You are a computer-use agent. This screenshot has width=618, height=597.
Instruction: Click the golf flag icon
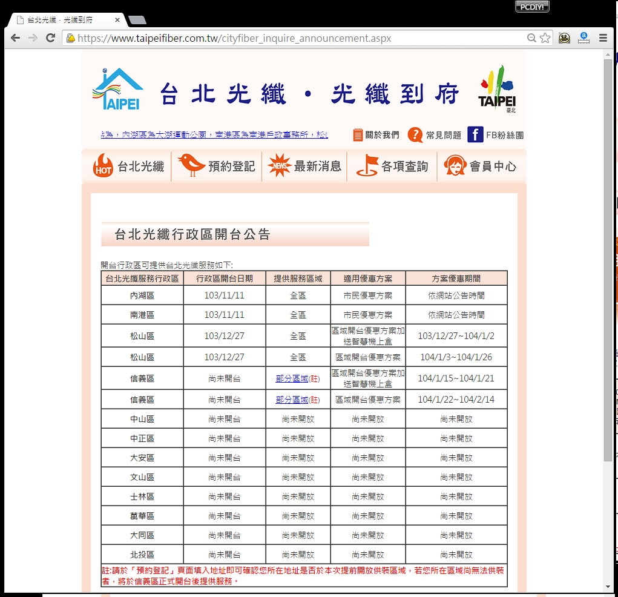367,166
